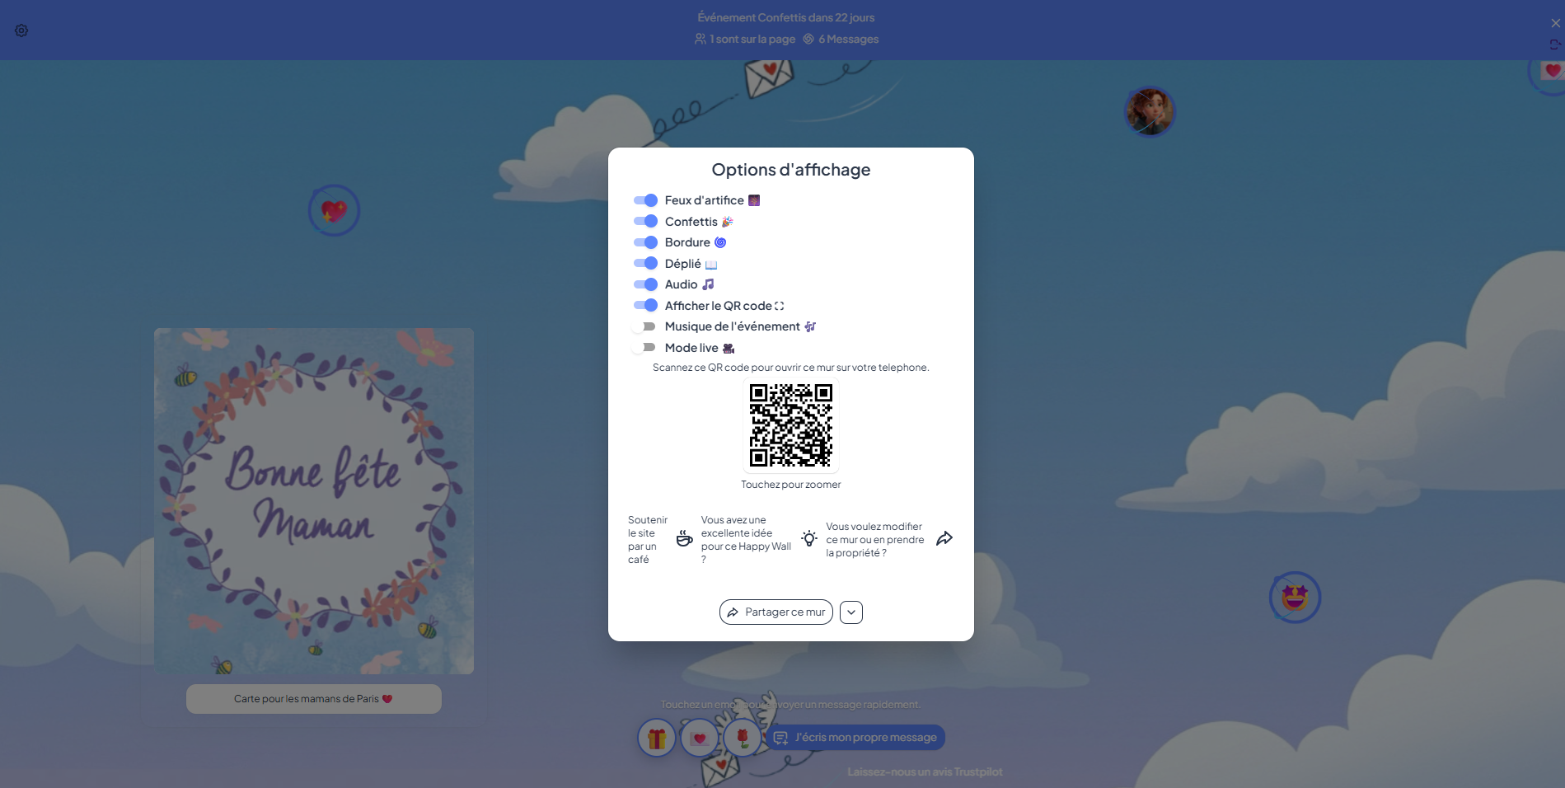This screenshot has width=1565, height=788.
Task: Click the light bulb idea icon
Action: click(809, 539)
